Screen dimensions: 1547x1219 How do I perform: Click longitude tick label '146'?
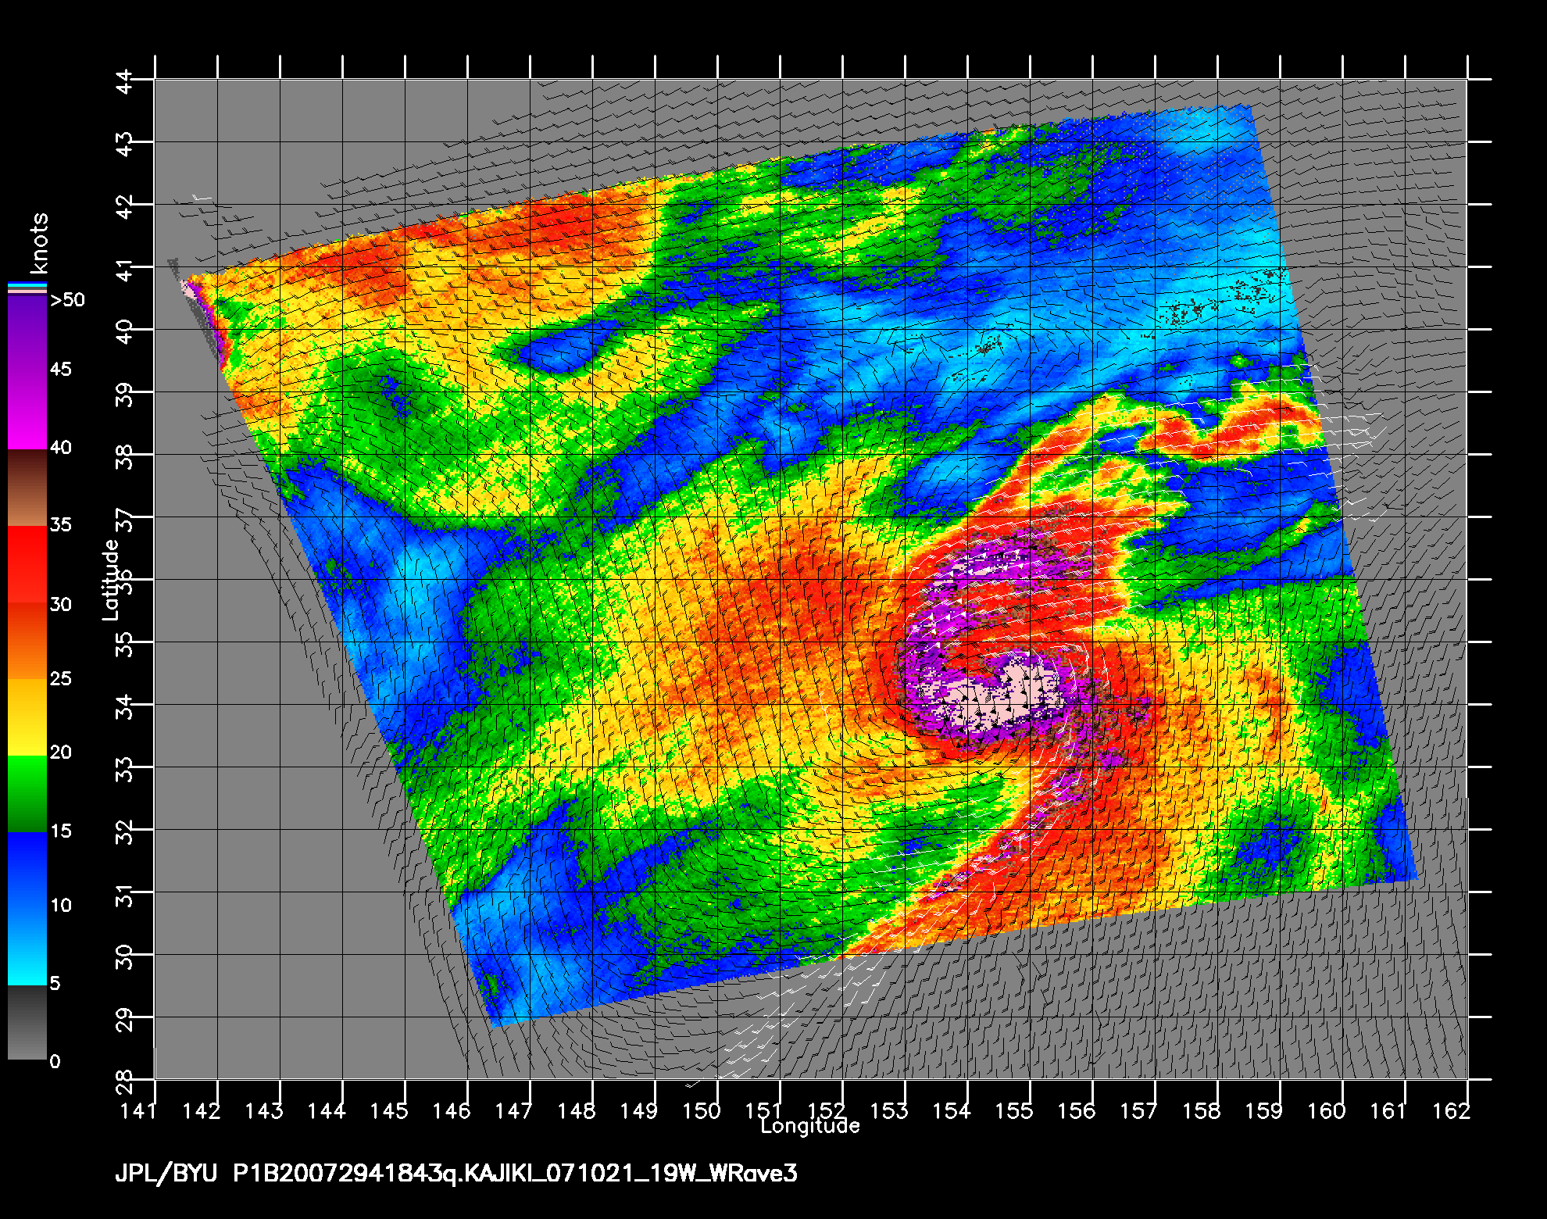(x=451, y=1110)
